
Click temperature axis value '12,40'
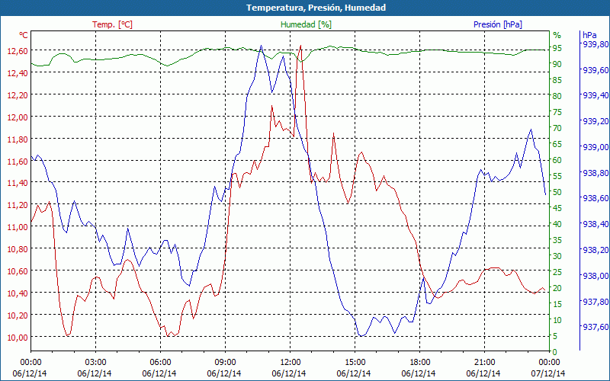(x=18, y=72)
